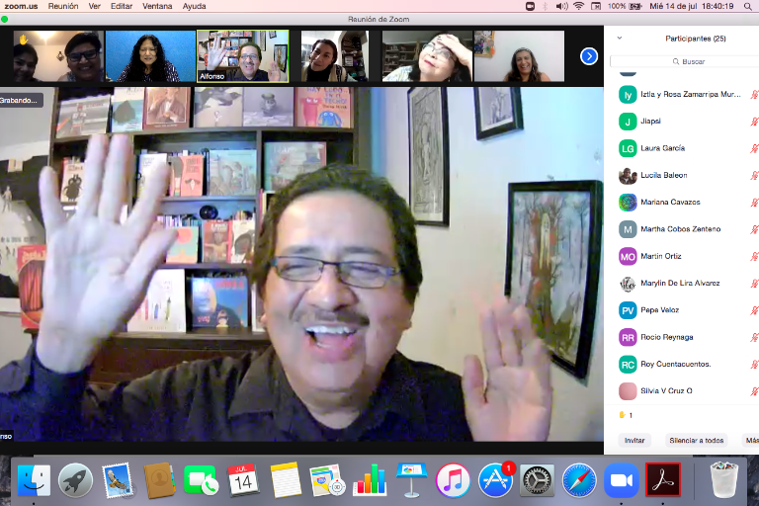Open Keynote in the dock
759x506 pixels.
(x=410, y=480)
